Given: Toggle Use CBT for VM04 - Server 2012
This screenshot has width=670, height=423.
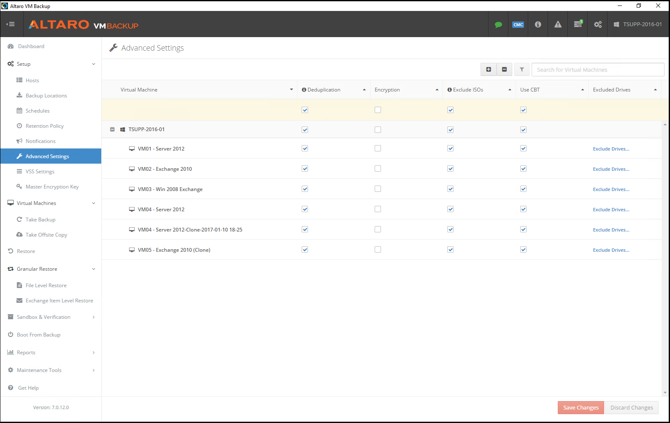Looking at the screenshot, I should 523,209.
